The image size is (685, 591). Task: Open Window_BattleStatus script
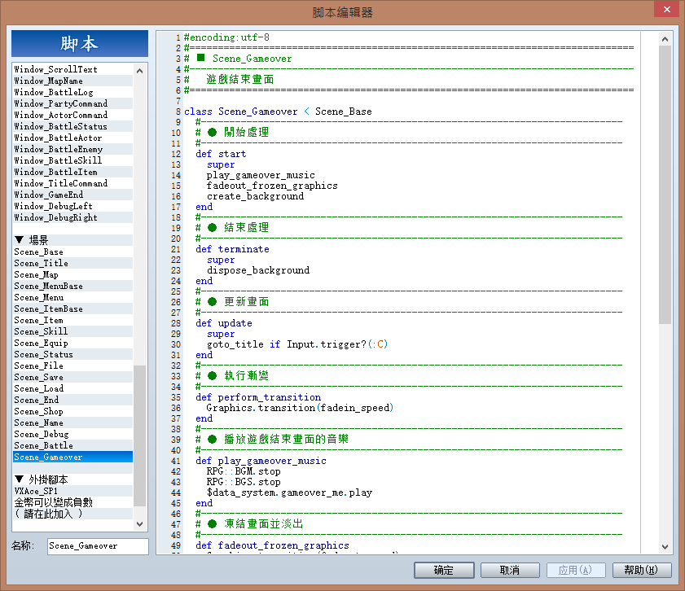coord(73,126)
